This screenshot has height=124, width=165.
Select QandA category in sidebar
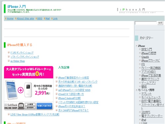pos(145,57)
